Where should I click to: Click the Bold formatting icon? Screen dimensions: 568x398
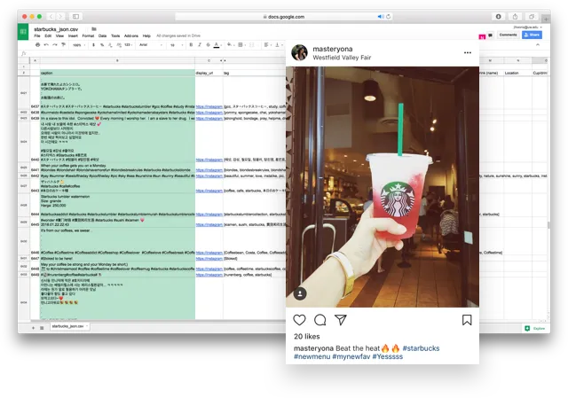click(x=191, y=45)
